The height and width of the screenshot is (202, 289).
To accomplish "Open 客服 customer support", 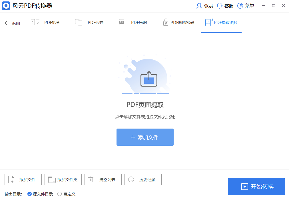I will [x=229, y=6].
